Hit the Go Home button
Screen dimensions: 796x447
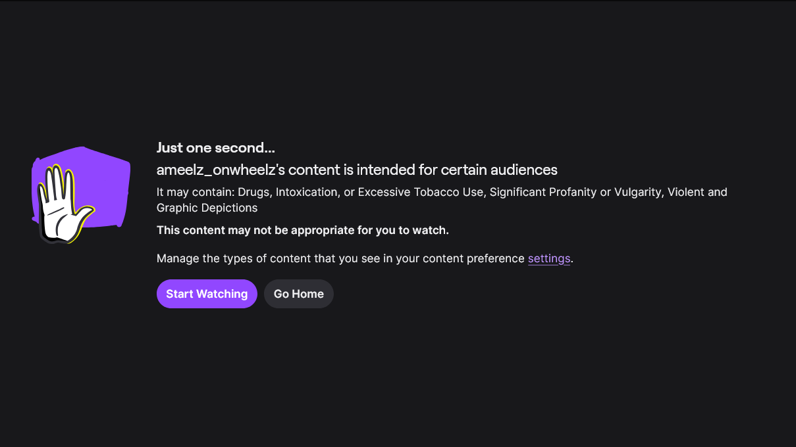click(299, 294)
